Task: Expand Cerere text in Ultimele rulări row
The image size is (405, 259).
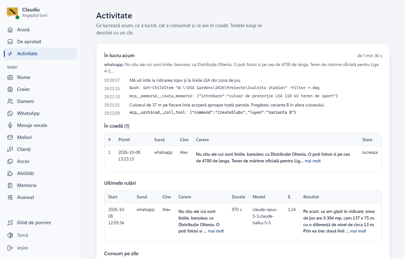Action: point(216,231)
